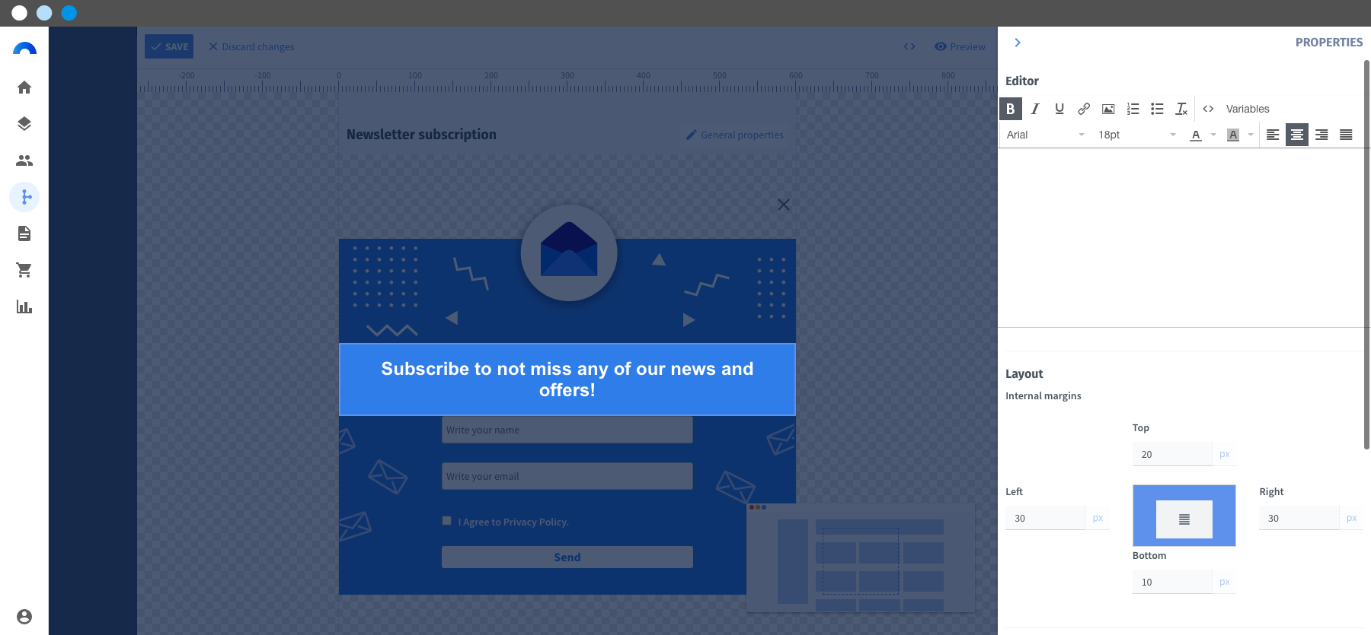The width and height of the screenshot is (1371, 635).
Task: Click the layout minimap thumbnail
Action: pos(861,557)
